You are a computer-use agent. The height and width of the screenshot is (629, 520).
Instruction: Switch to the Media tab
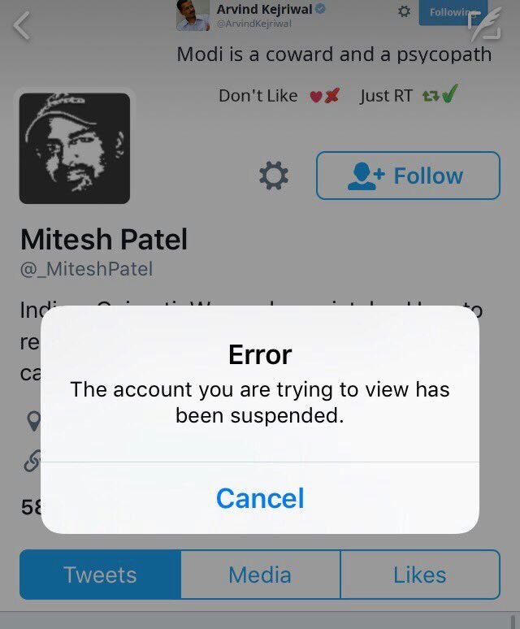260,575
